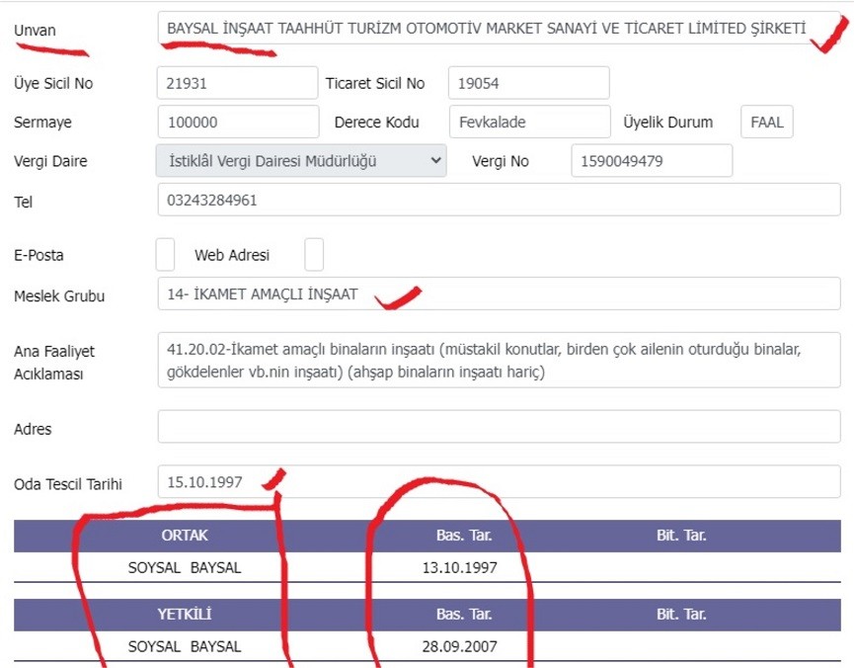Focus the Sermaye input field

tap(238, 122)
